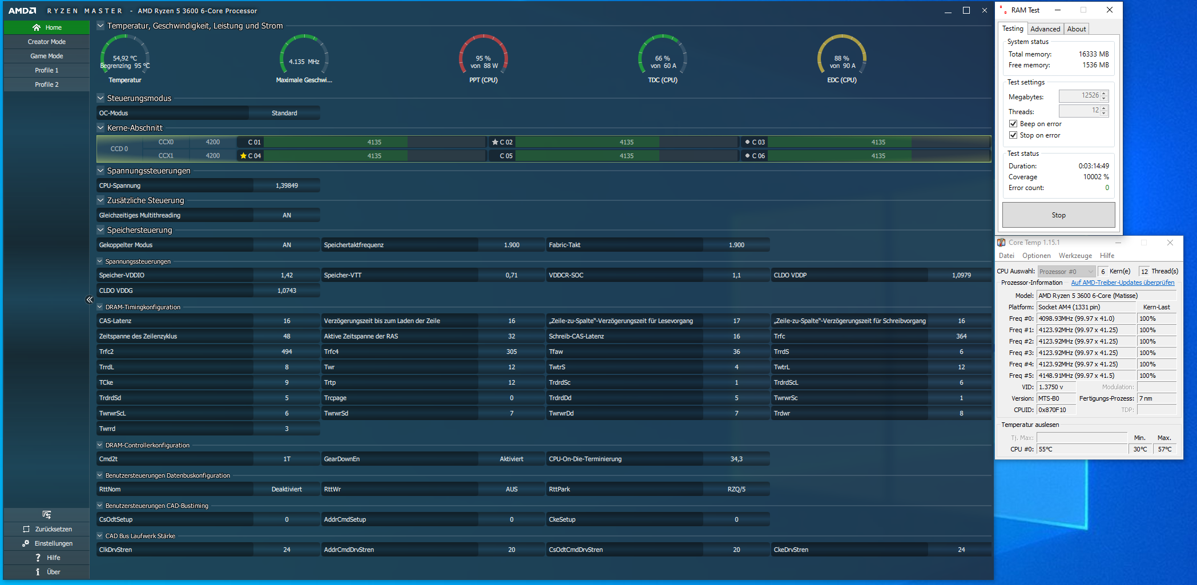Open the Datei menu in Core Temp

pos(1006,256)
